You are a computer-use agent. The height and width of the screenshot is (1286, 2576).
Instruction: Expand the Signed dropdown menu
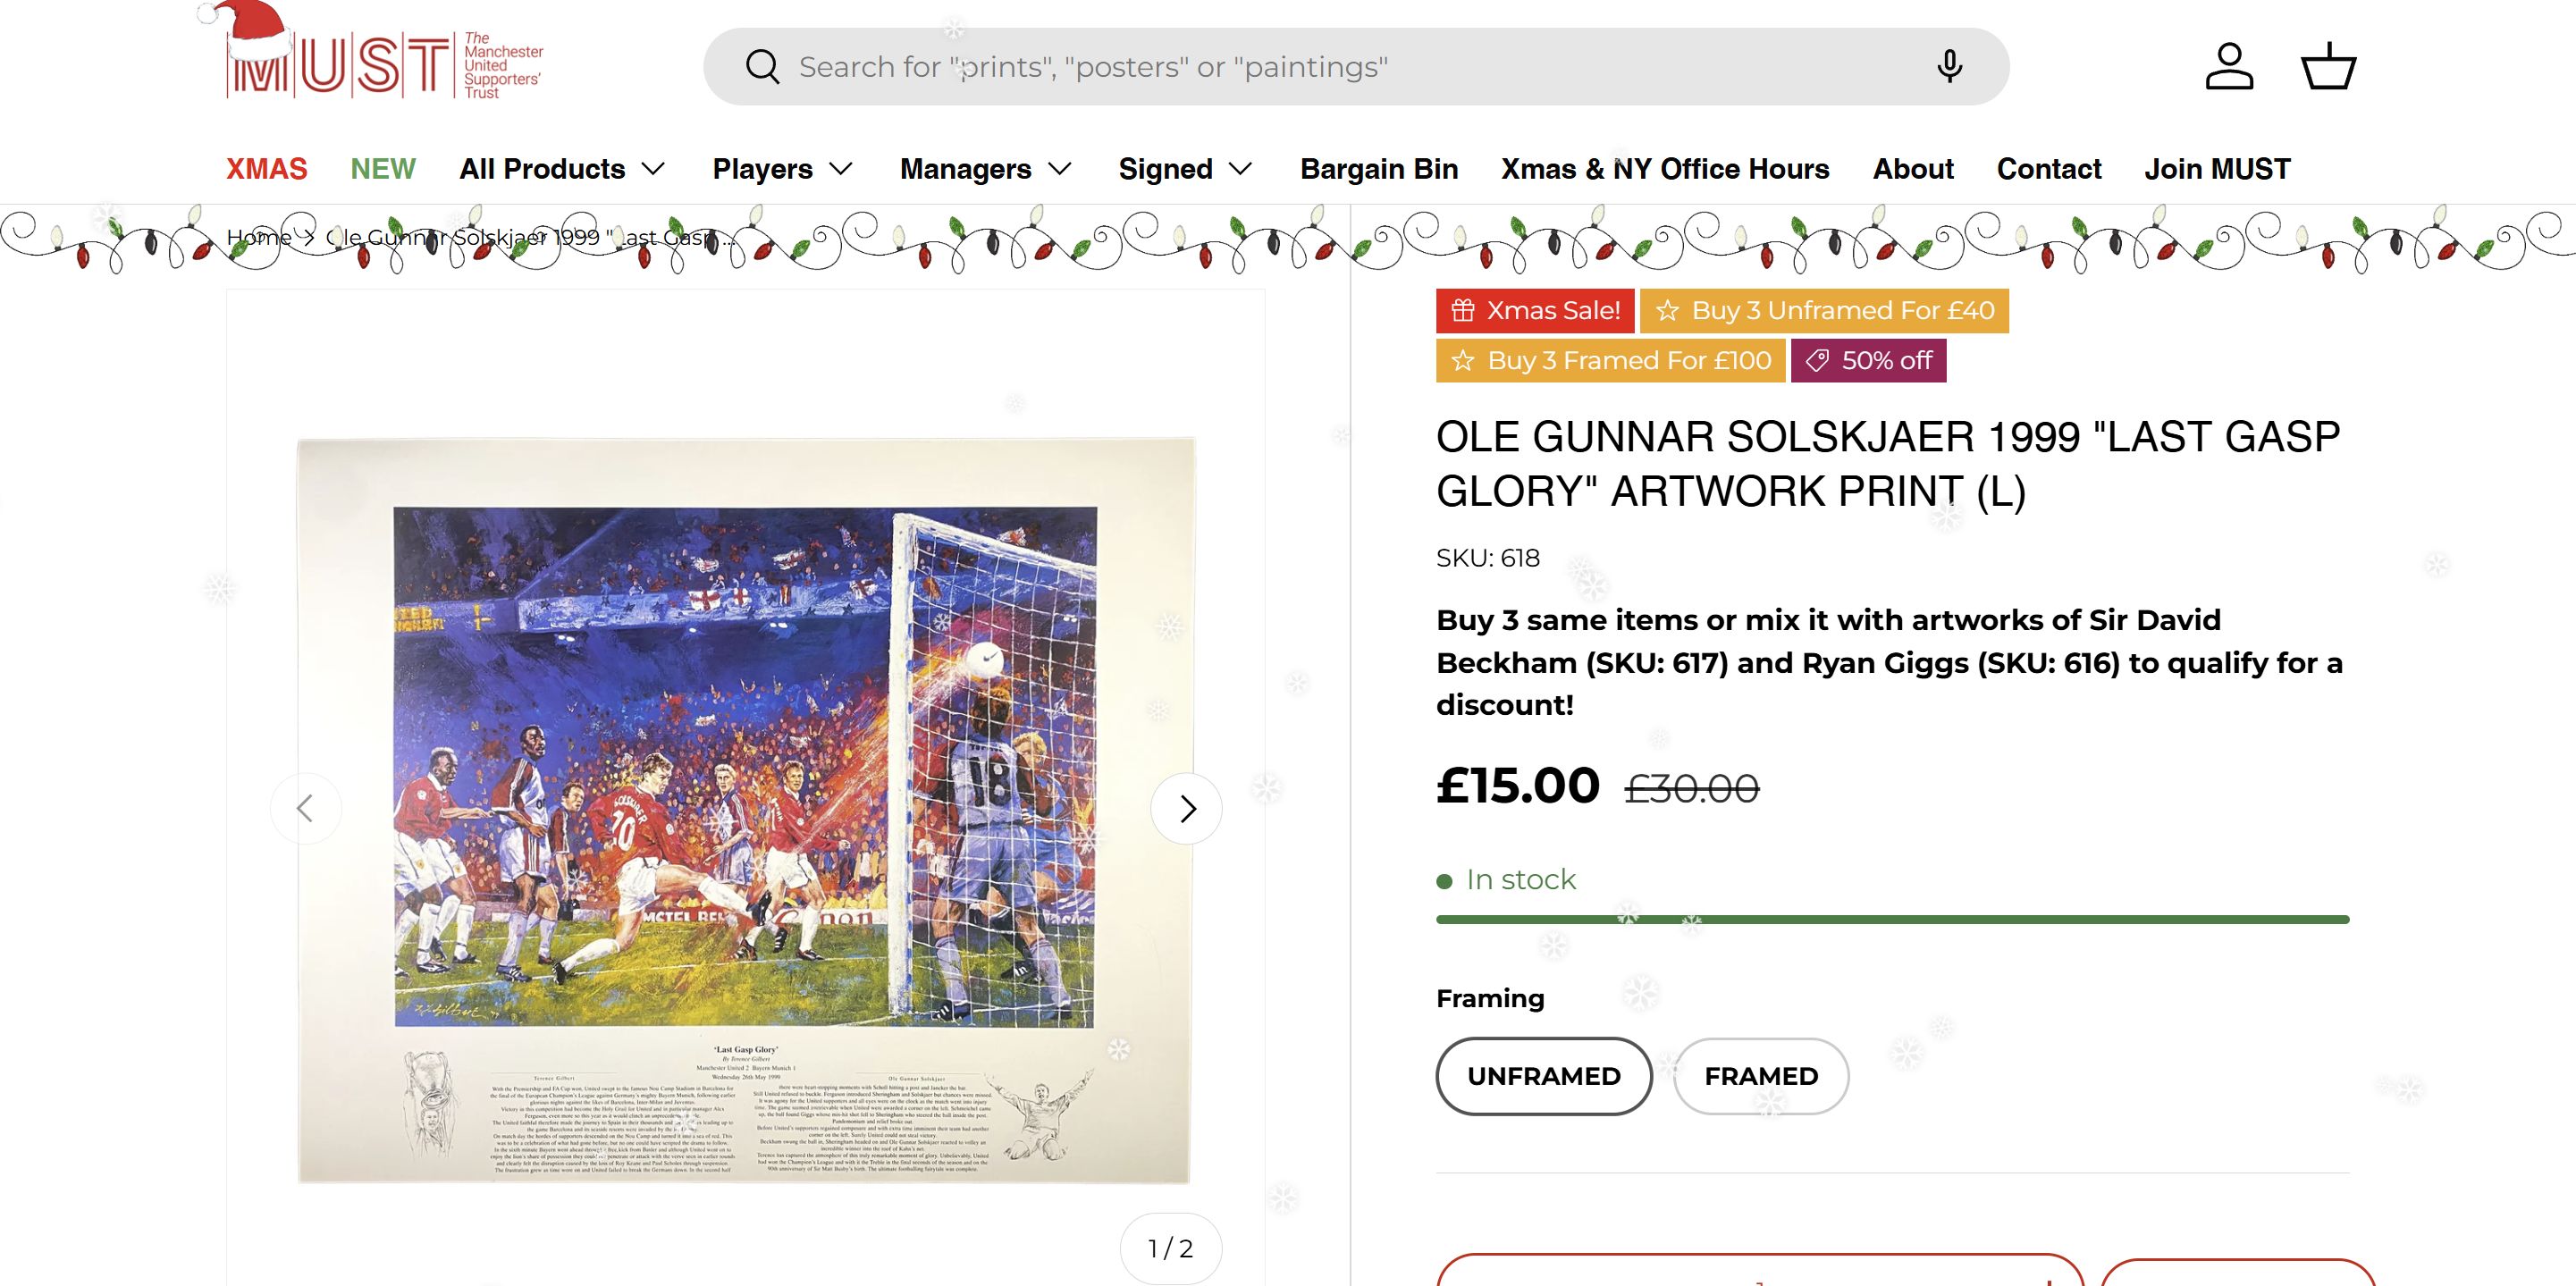point(1185,169)
